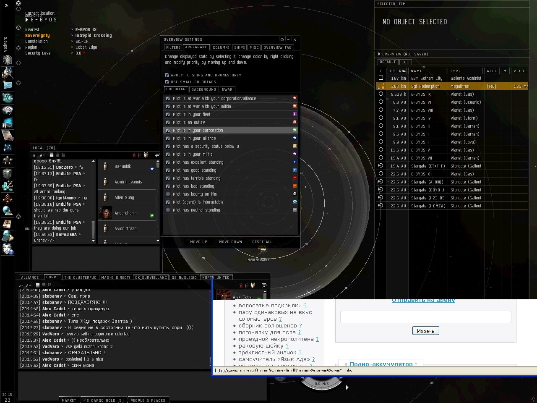The width and height of the screenshot is (537, 403).
Task: Click the Local member list people icon
Action: [146, 155]
